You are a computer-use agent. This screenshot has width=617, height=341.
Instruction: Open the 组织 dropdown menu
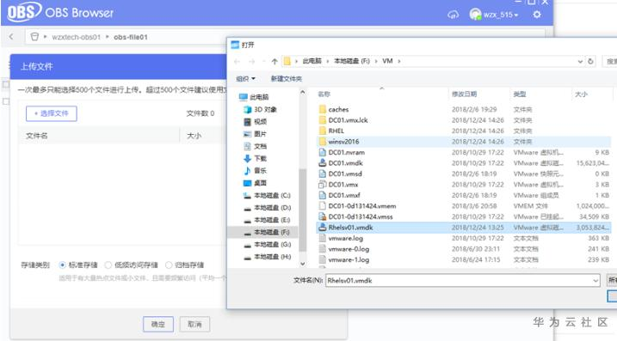pos(245,78)
